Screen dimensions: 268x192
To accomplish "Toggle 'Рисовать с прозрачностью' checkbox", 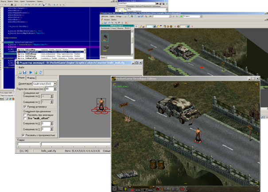I will coord(23,134).
